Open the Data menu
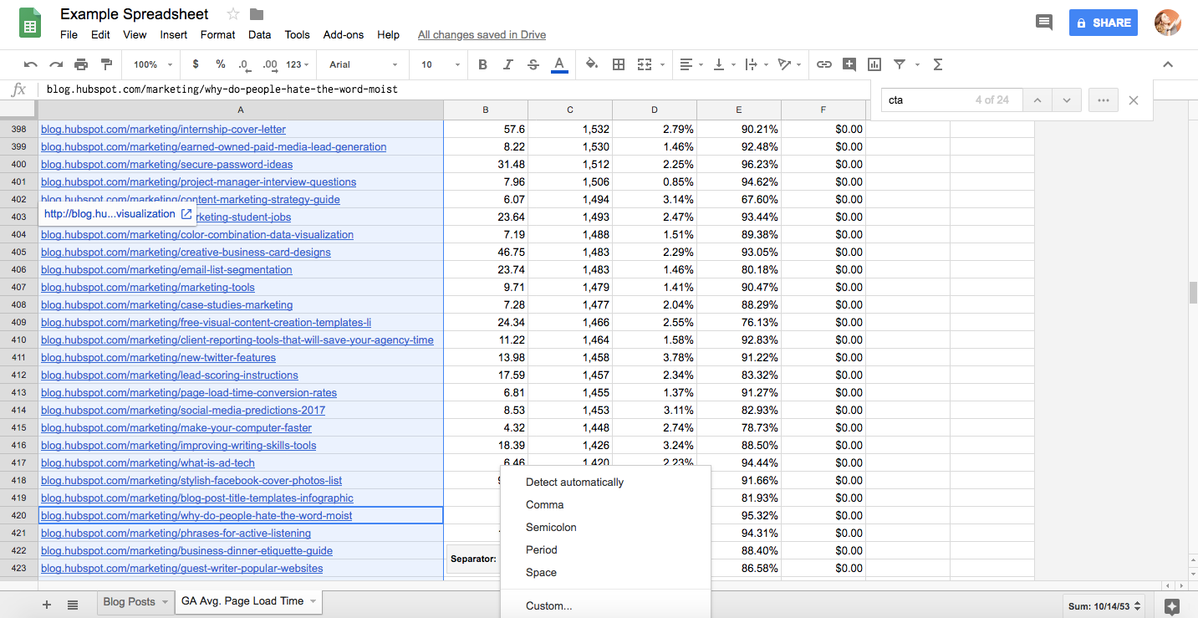1198x618 pixels. click(x=259, y=34)
